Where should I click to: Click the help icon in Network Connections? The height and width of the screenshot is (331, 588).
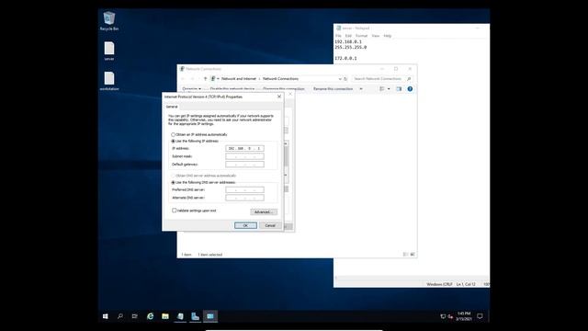[410, 89]
